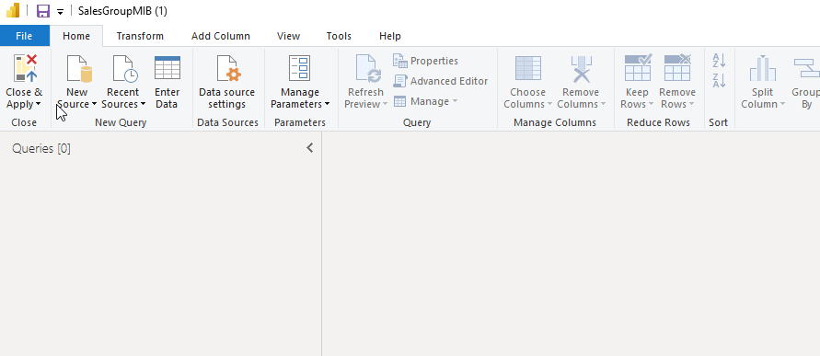Sort ascending with the A-Z icon
Image resolution: width=820 pixels, height=356 pixels.
coord(719,61)
